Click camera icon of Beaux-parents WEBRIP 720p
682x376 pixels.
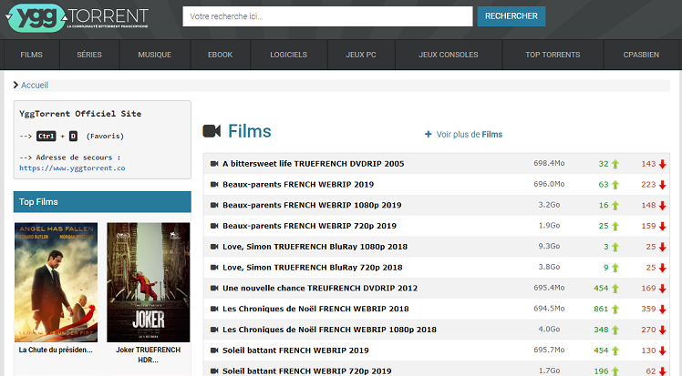click(x=214, y=226)
